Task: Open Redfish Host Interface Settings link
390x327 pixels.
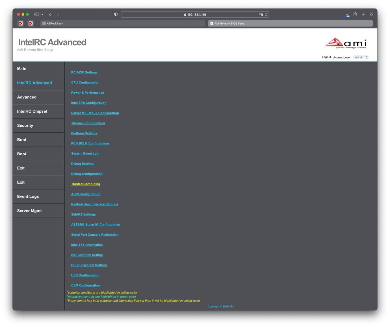Action: tap(94, 204)
